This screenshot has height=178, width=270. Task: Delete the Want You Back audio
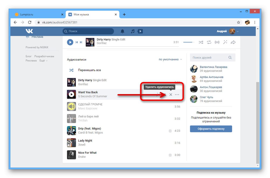coord(171,94)
